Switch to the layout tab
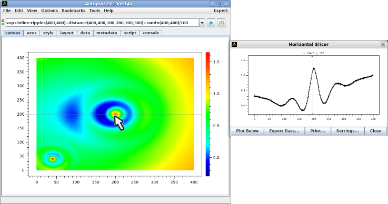This screenshot has width=388, height=204. pyautogui.click(x=67, y=33)
